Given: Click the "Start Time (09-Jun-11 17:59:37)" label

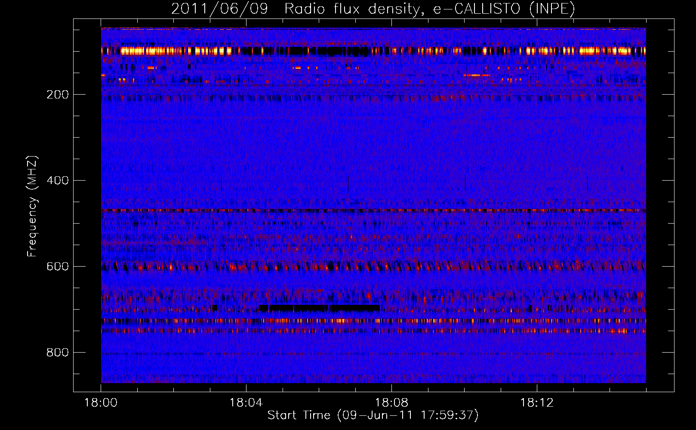Looking at the screenshot, I should point(373,415).
